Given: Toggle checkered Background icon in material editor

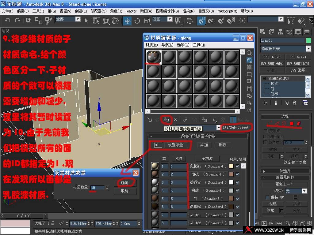Looking at the screenshot, I should tap(249, 67).
